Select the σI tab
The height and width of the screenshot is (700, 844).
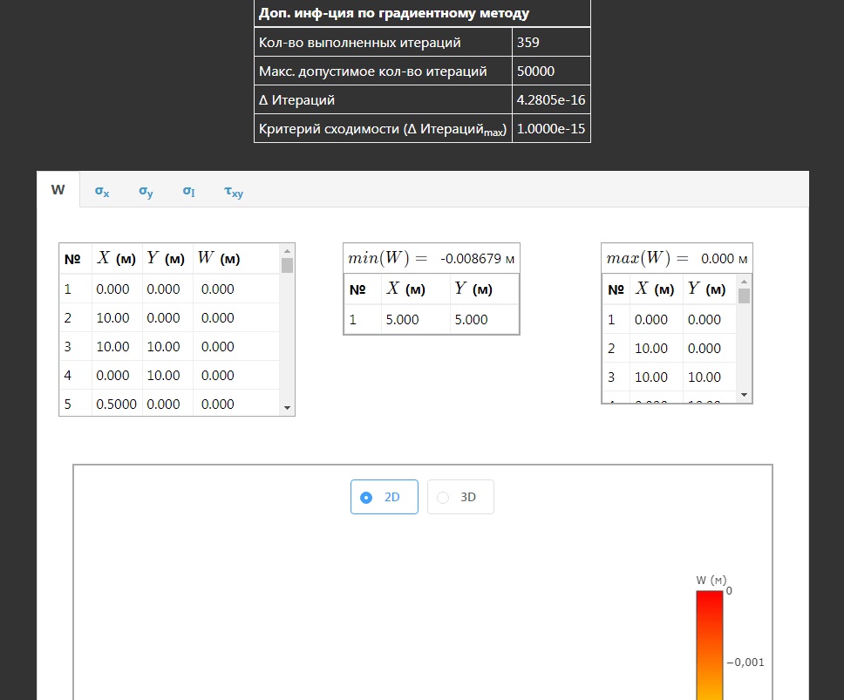tap(188, 191)
